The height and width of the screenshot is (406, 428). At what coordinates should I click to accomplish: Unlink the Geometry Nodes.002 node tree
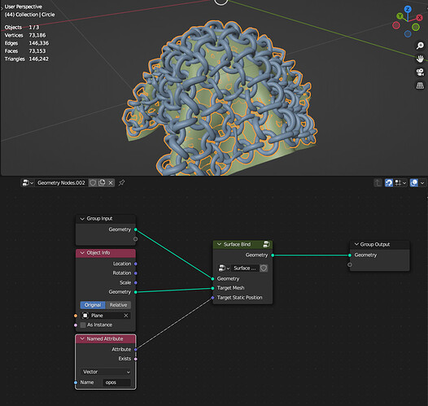[111, 183]
